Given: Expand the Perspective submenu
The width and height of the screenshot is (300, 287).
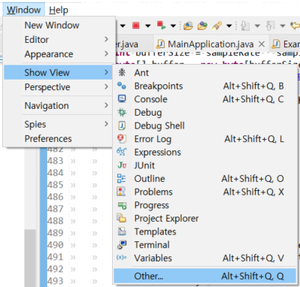Looking at the screenshot, I should coord(58,87).
